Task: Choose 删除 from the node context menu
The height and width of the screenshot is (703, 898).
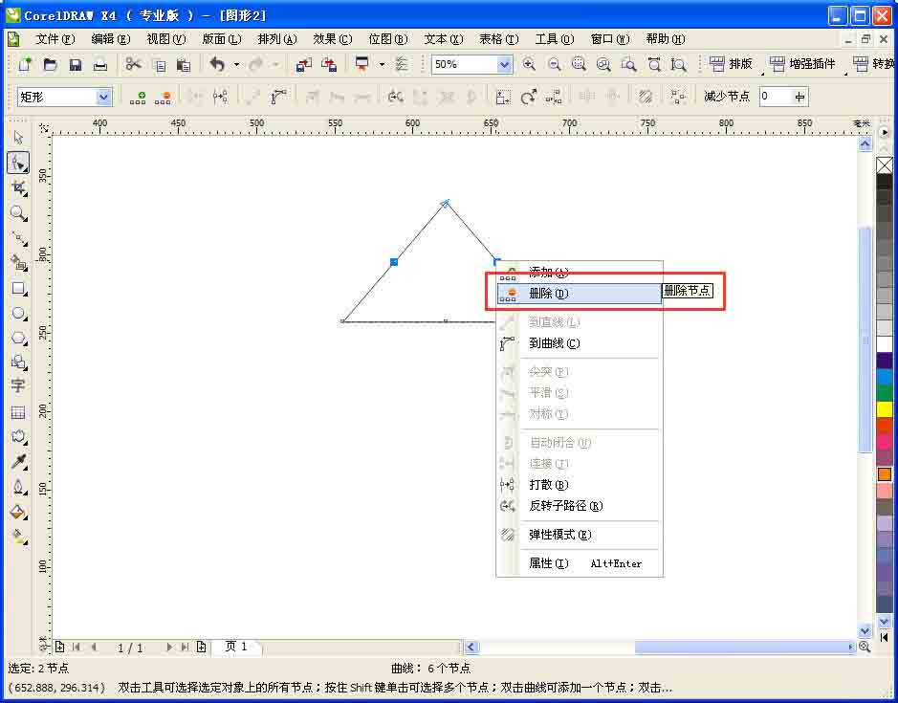Action: pyautogui.click(x=545, y=293)
